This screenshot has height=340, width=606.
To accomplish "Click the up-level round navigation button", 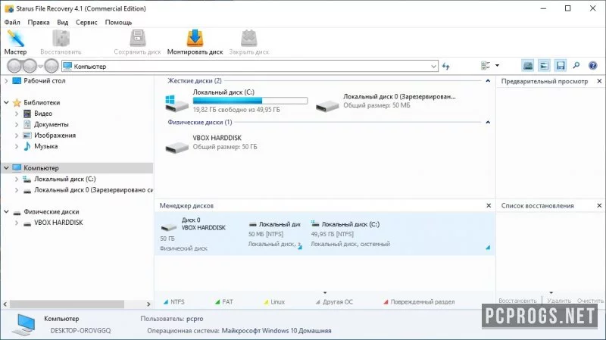I will coord(52,66).
